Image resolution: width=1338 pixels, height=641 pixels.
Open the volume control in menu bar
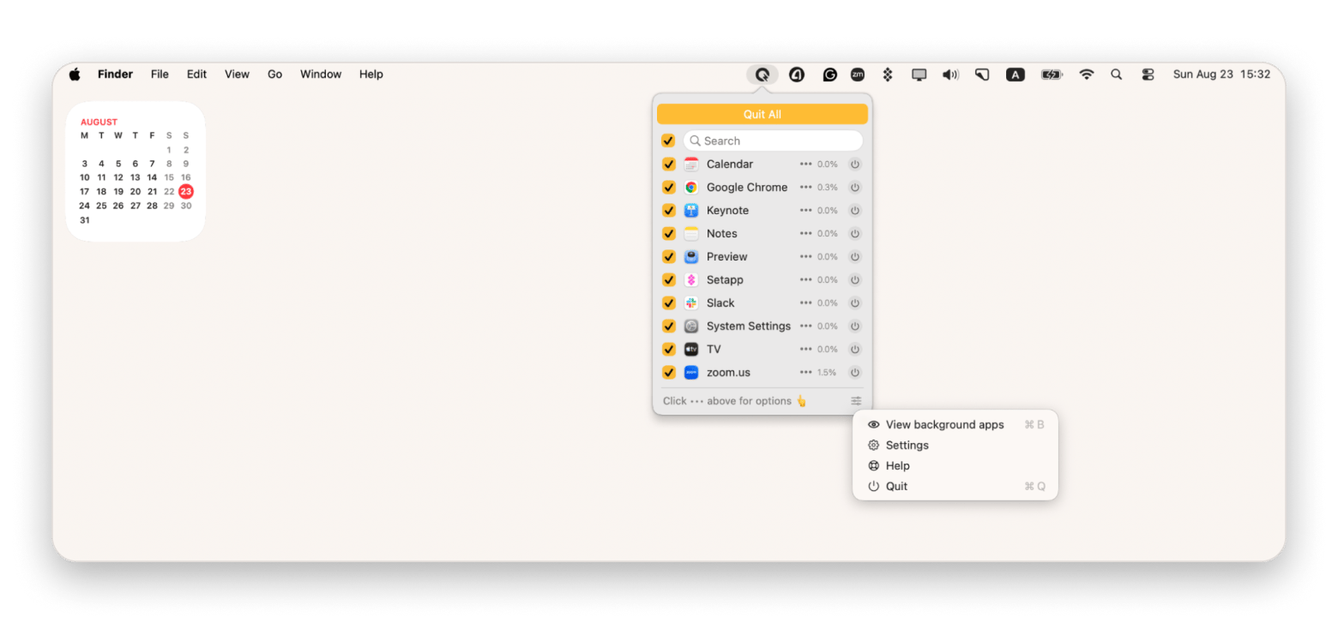tap(950, 75)
